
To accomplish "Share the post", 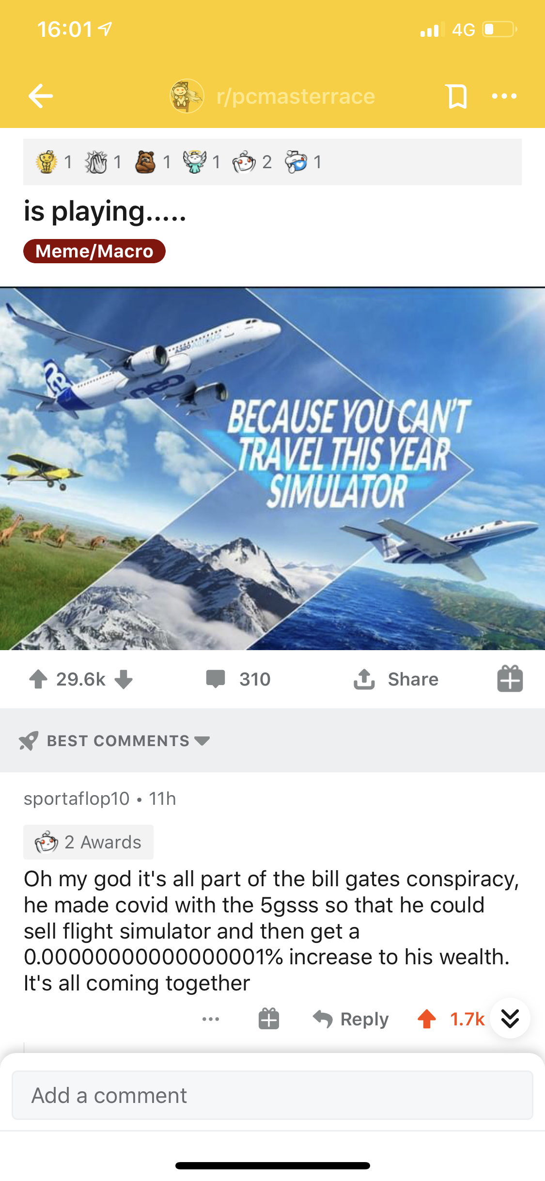I will tap(396, 679).
